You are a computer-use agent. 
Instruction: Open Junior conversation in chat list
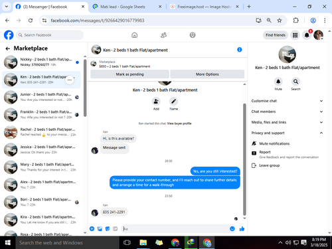click(41, 97)
